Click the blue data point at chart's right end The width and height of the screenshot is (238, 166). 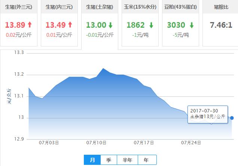232,118
